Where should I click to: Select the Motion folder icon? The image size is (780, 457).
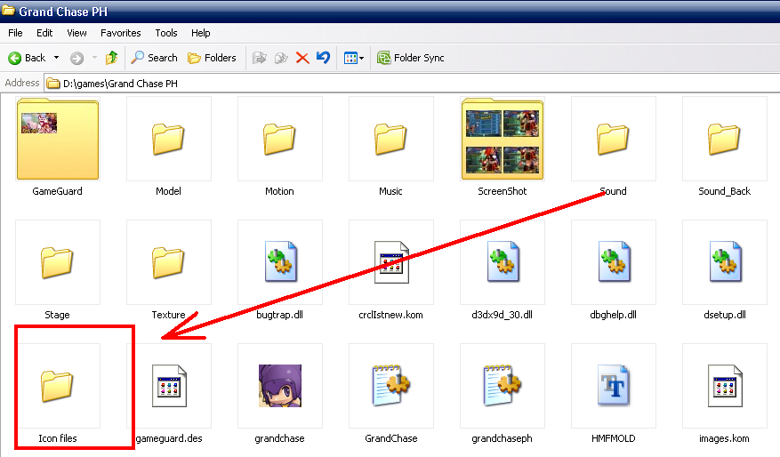point(279,139)
